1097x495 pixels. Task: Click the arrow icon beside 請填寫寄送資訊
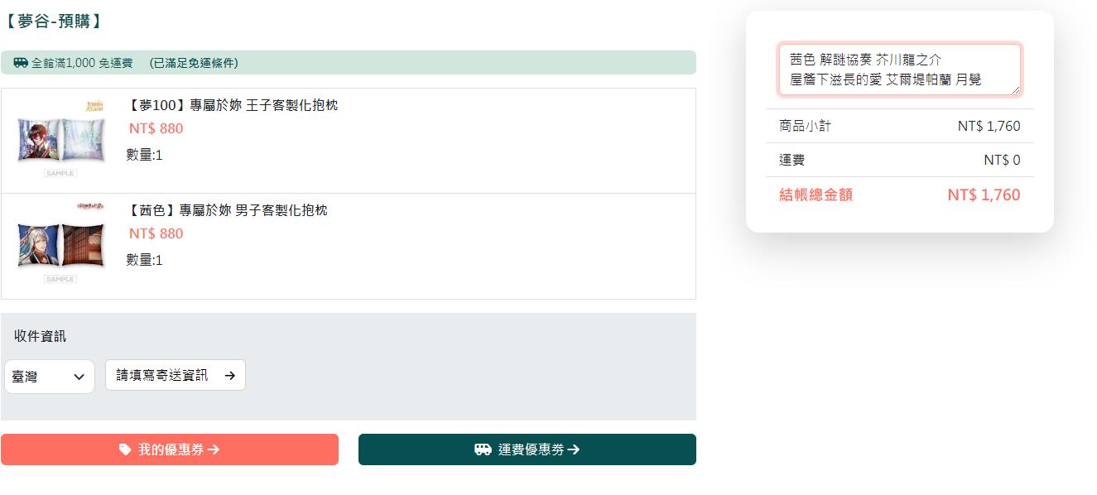229,376
